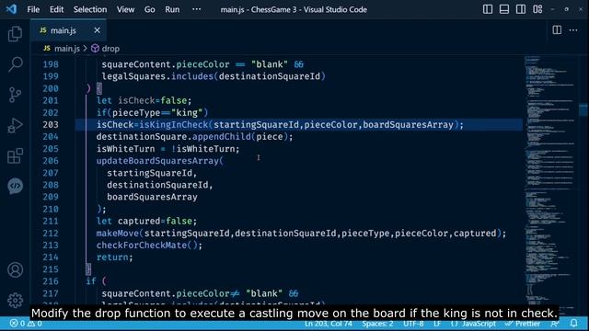Click the feedback account status icon
The height and width of the screenshot is (331, 589).
555,323
